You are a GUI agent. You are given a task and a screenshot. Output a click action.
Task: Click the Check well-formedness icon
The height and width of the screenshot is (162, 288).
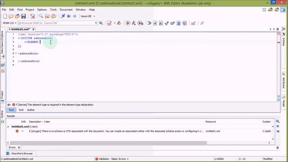[x=119, y=23]
